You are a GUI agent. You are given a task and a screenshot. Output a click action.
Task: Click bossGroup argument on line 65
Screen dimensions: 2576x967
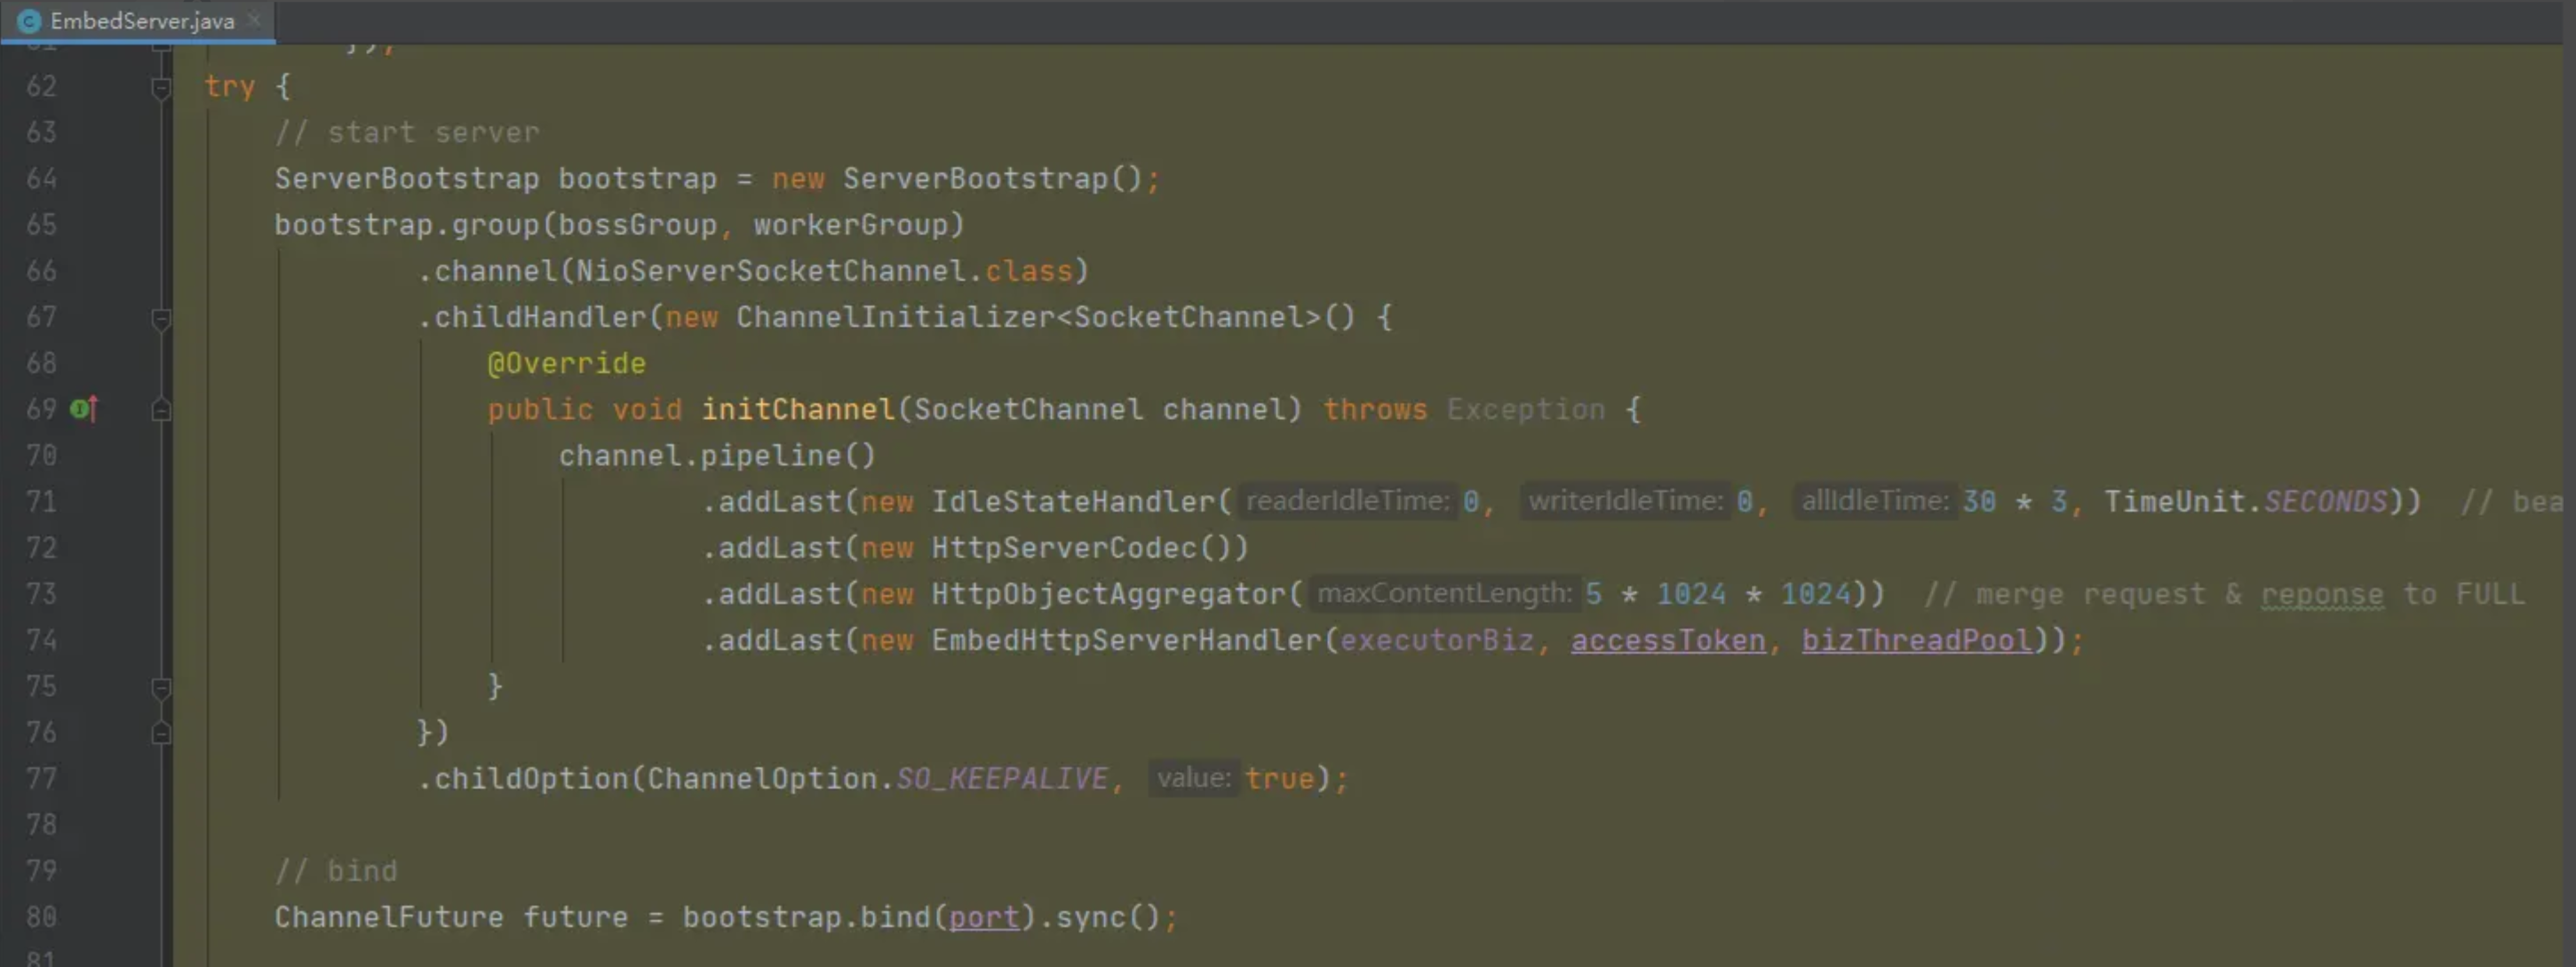point(637,225)
